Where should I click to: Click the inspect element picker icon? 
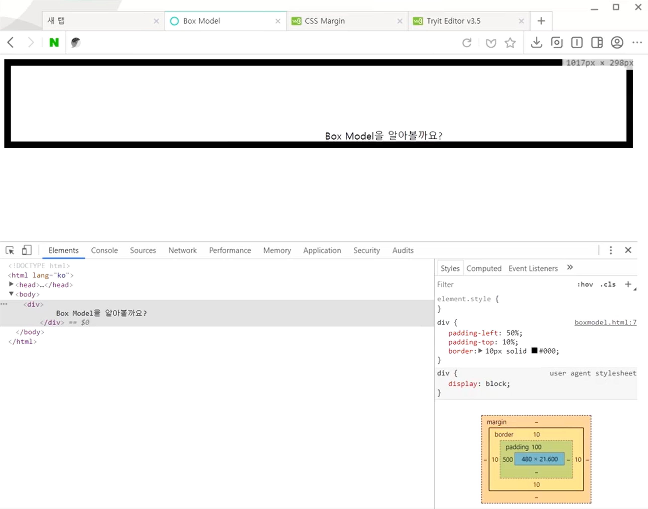tap(10, 250)
